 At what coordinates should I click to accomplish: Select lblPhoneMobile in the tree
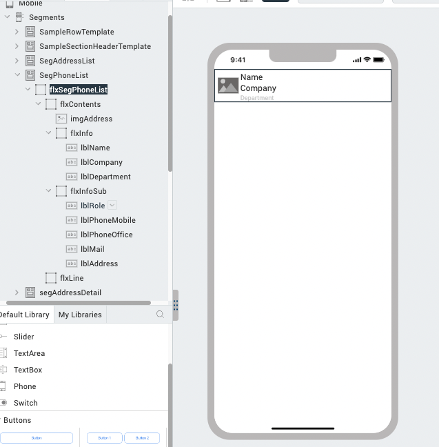click(108, 220)
